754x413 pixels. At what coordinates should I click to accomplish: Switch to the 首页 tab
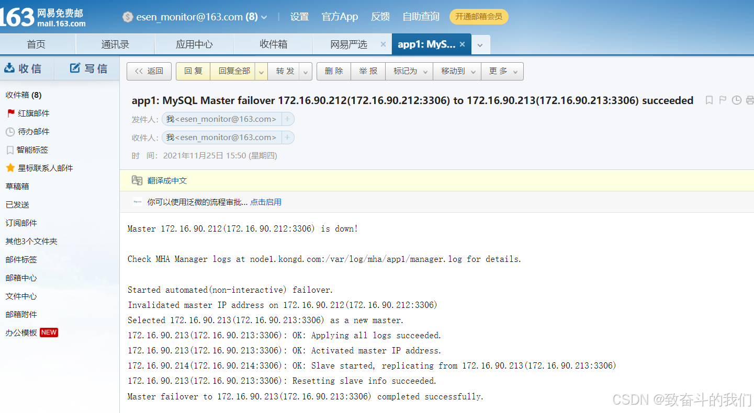36,44
